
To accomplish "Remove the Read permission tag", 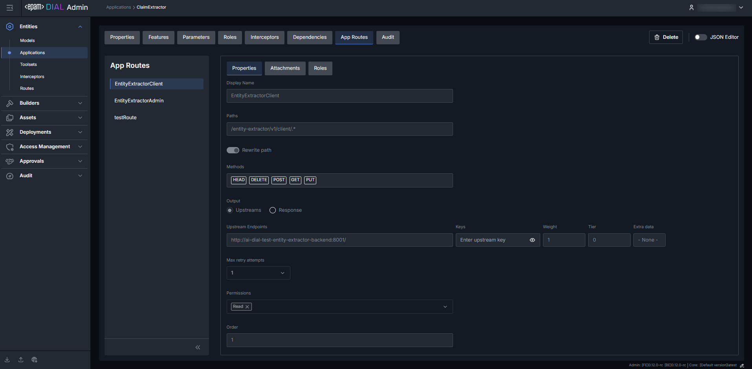I will [x=247, y=307].
